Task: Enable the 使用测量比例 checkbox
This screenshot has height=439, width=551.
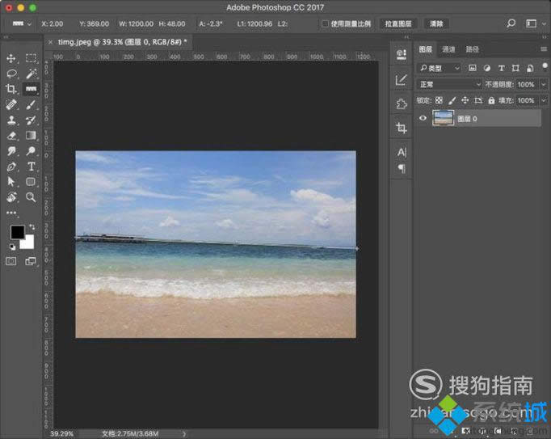Action: [325, 24]
